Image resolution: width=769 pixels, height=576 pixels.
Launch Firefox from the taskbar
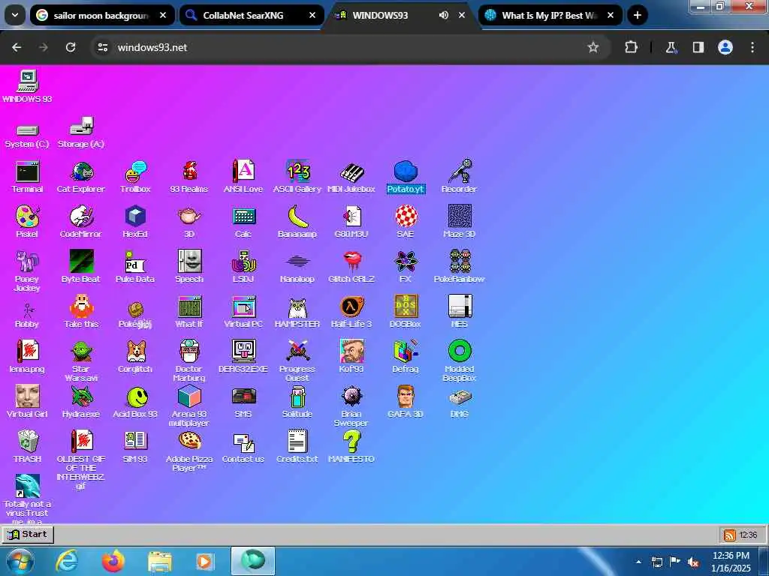(x=113, y=561)
